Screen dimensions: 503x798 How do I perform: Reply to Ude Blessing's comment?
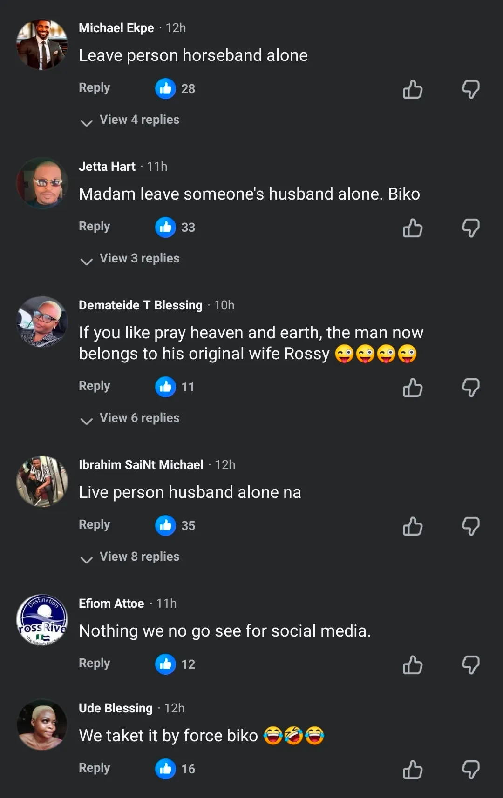94,768
